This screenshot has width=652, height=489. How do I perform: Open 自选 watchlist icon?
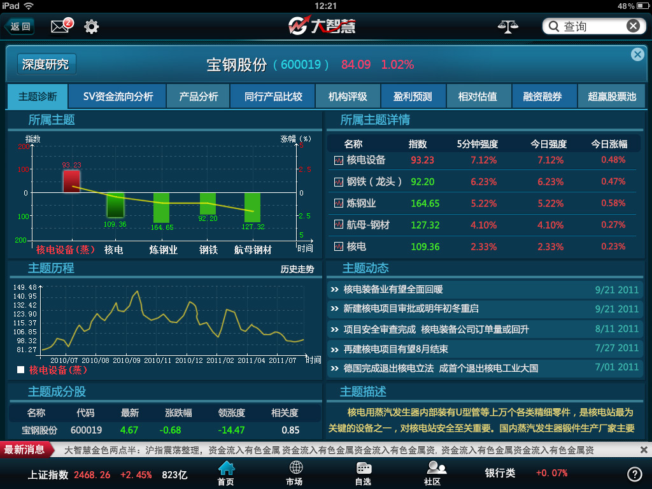pyautogui.click(x=364, y=473)
